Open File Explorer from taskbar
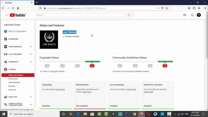 (85, 114)
